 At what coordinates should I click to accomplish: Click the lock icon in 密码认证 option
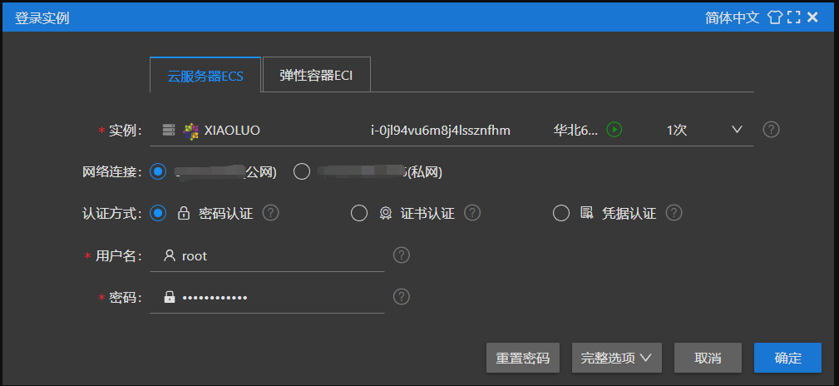click(184, 214)
